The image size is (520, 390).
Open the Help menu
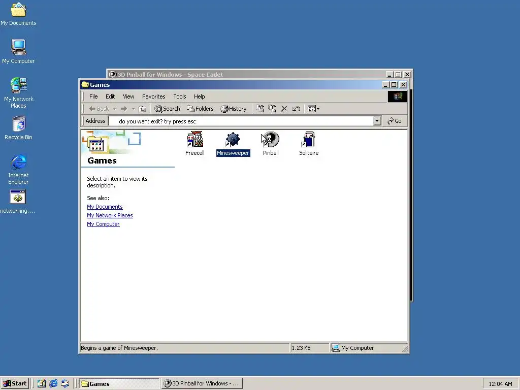tap(199, 96)
